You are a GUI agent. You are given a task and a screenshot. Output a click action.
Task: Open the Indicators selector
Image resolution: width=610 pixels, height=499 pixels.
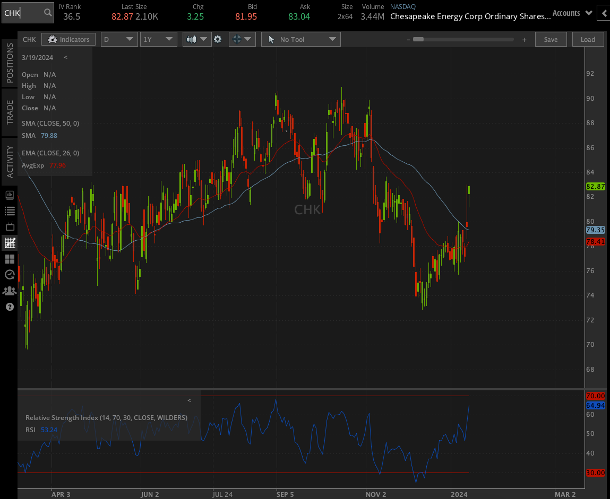coord(68,39)
